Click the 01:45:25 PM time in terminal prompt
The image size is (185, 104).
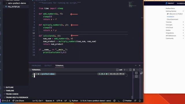coord(116,74)
